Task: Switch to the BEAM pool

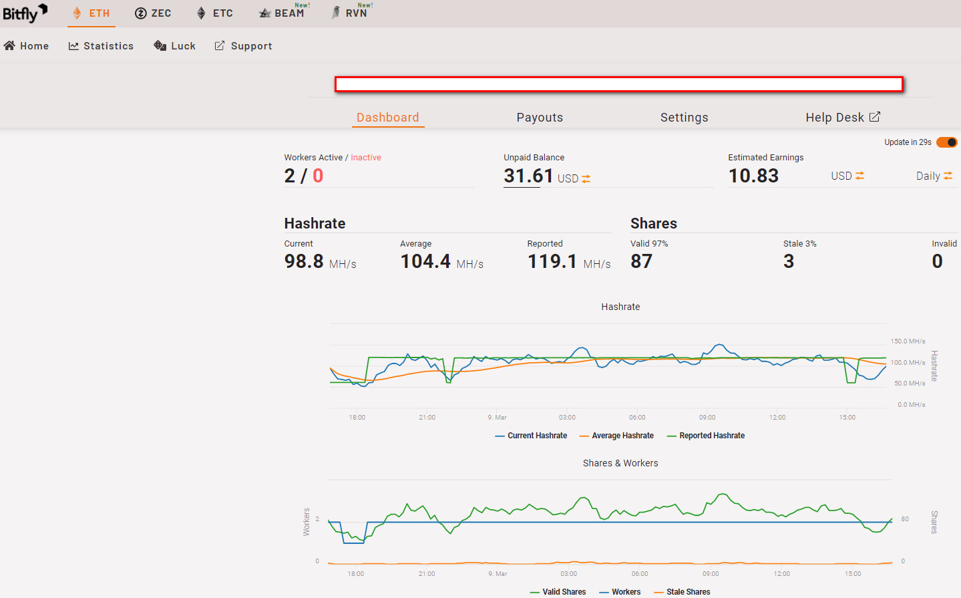Action: (x=282, y=13)
